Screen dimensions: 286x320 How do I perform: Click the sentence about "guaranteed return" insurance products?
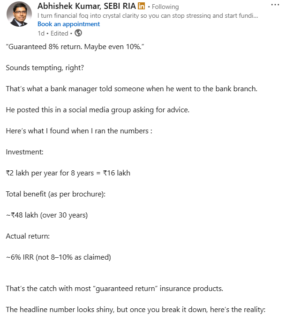114,289
